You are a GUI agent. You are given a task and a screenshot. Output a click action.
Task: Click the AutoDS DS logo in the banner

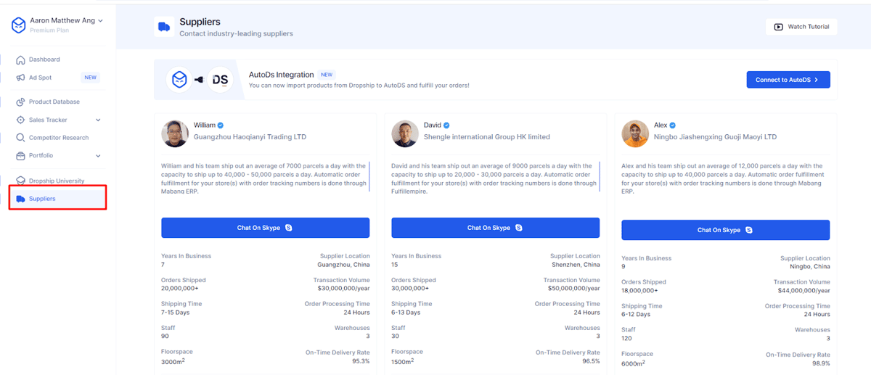point(220,80)
